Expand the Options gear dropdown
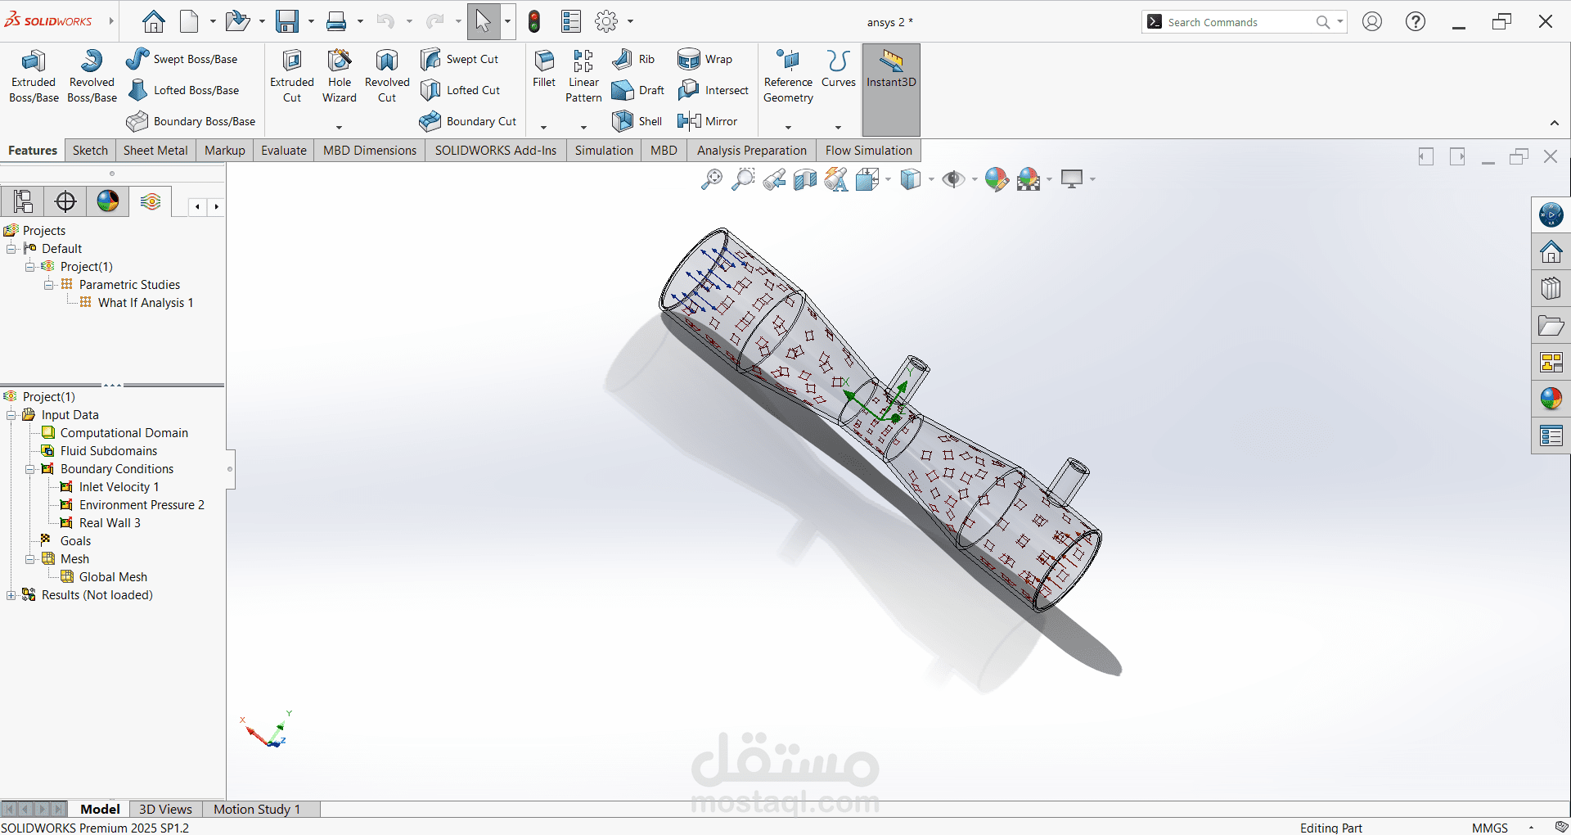The image size is (1571, 835). point(630,22)
